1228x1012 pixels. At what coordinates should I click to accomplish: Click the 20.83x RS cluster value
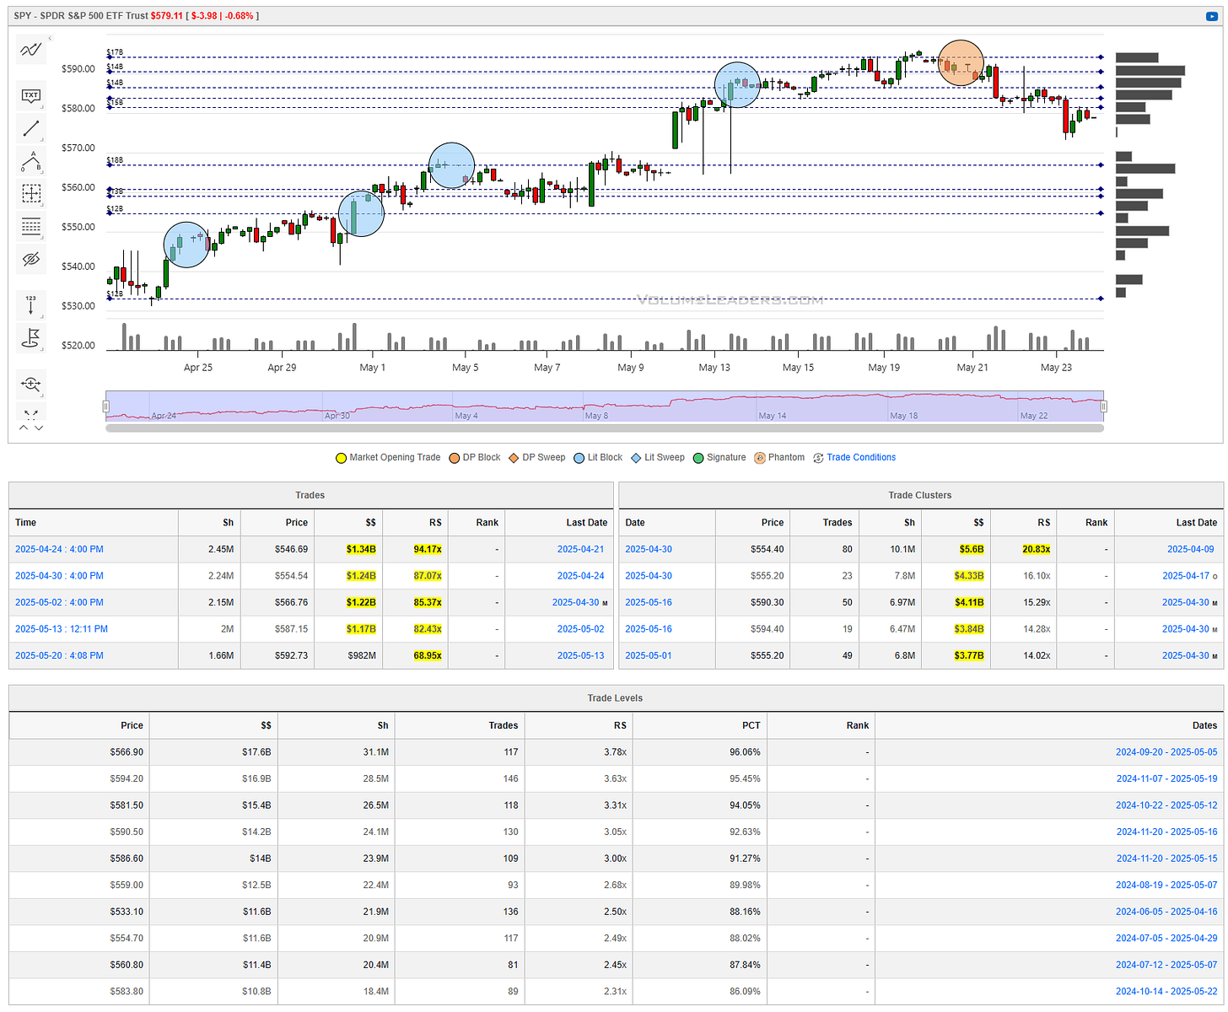[1037, 550]
